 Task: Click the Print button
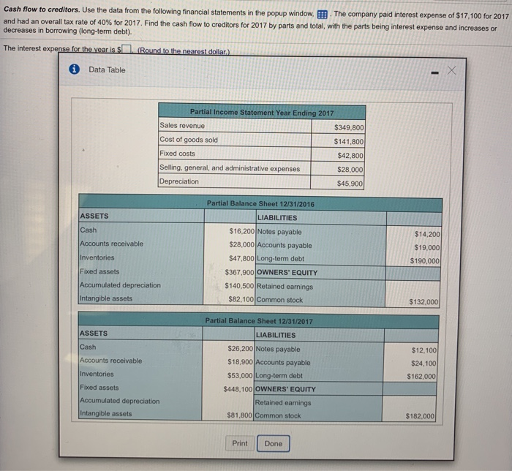[240, 443]
